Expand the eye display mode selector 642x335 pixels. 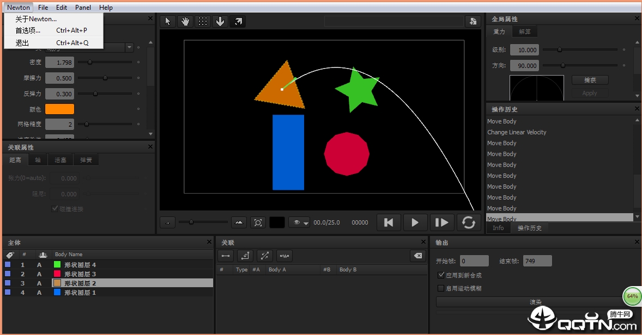pos(299,222)
